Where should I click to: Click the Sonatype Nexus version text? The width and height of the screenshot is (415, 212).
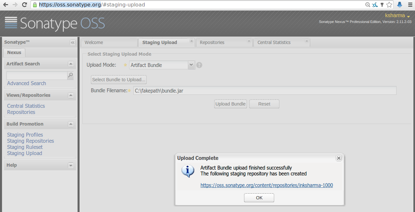pos(365,22)
